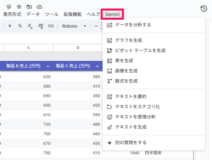Select cell containing 380

point(78,76)
